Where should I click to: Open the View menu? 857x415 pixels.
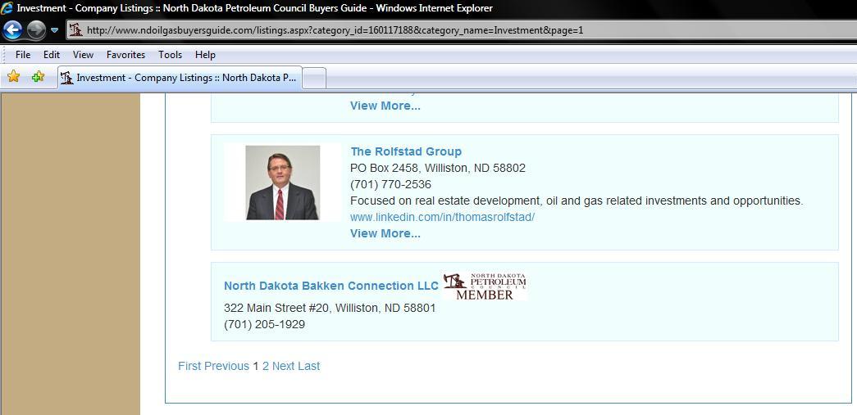click(x=83, y=55)
